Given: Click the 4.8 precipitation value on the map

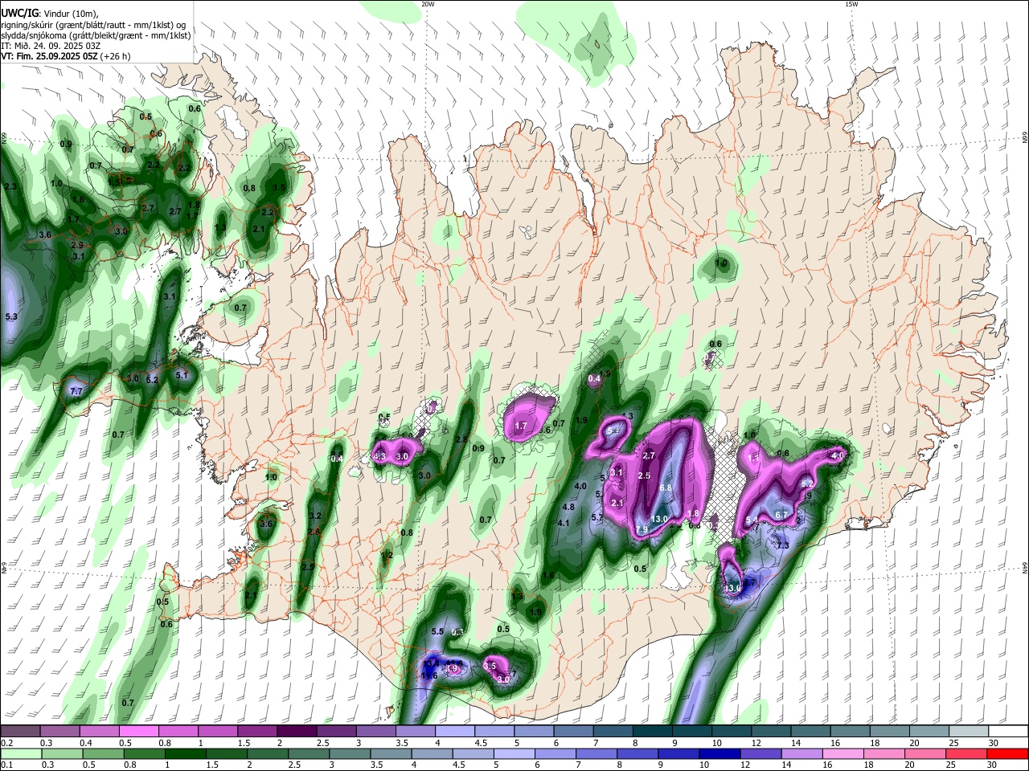Looking at the screenshot, I should [568, 508].
